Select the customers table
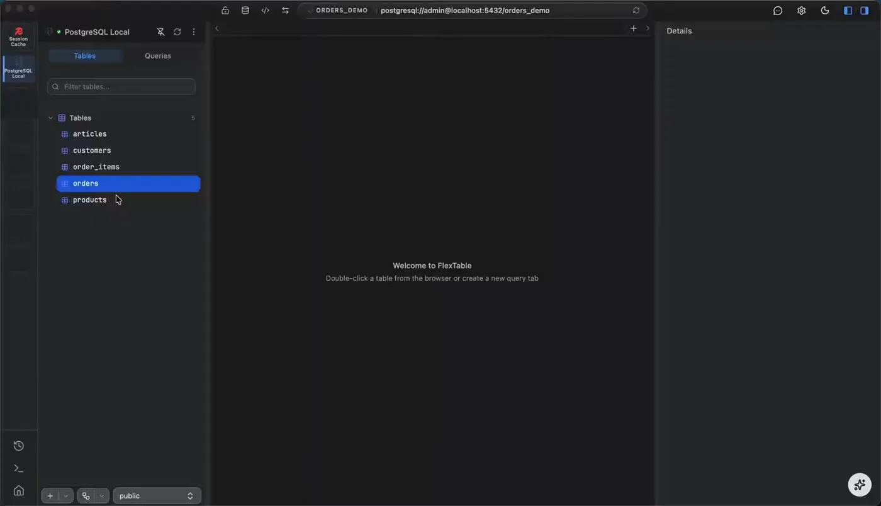The width and height of the screenshot is (881, 506). (128, 150)
